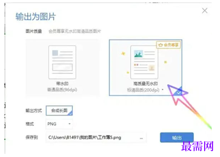Image resolution: width=220 pixels, height=157 pixels.
Task: Close the 输出为图片 dialog
Action: coord(204,11)
